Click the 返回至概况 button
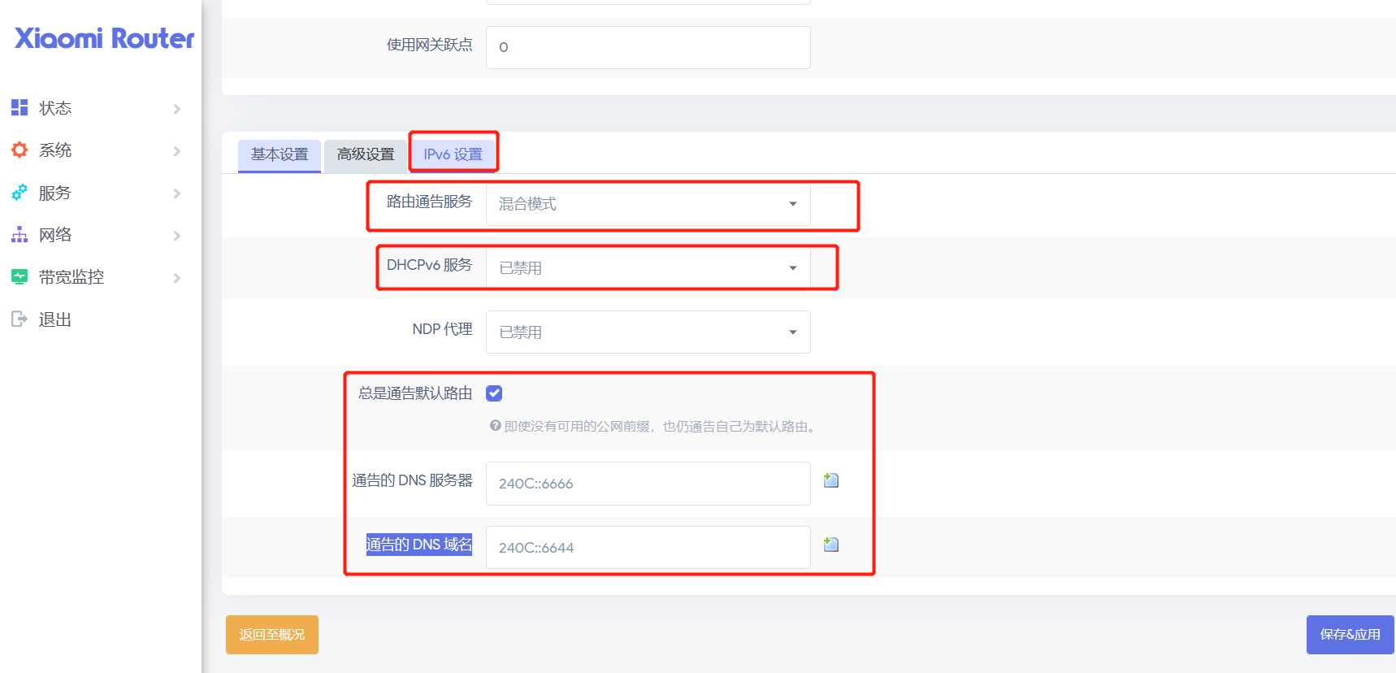Screen dimensions: 1396x673 click(x=272, y=635)
